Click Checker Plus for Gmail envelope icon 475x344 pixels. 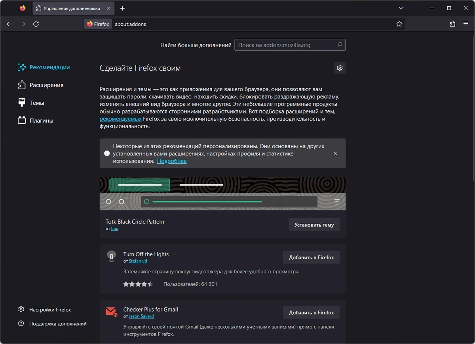pos(112,312)
